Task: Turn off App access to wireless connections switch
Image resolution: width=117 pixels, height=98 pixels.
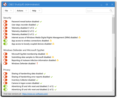Action: (x=5, y=41)
